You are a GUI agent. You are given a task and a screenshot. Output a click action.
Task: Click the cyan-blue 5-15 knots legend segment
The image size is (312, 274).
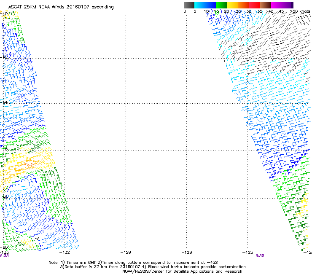point(205,5)
